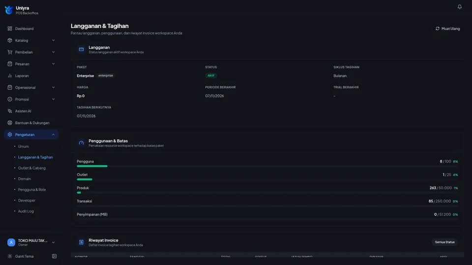Viewport: 472px width, 265px height.
Task: Collapse the sidebar panel icon
Action: point(54,256)
